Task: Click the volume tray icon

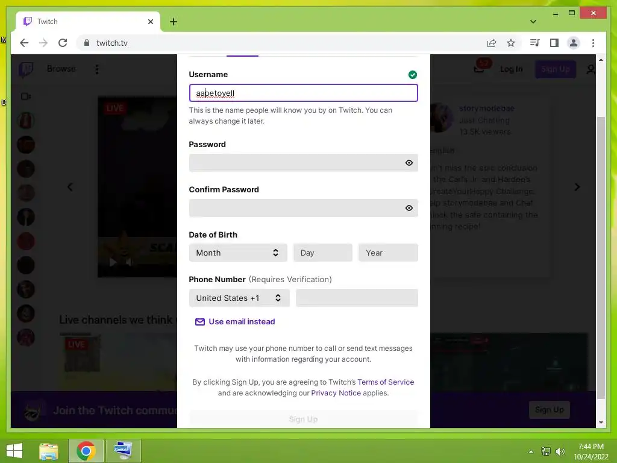Action: [560, 451]
